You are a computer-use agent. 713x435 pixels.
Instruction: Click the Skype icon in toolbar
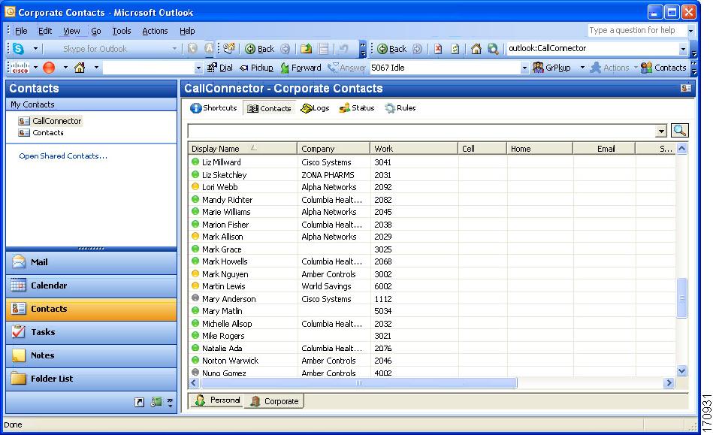click(x=18, y=49)
